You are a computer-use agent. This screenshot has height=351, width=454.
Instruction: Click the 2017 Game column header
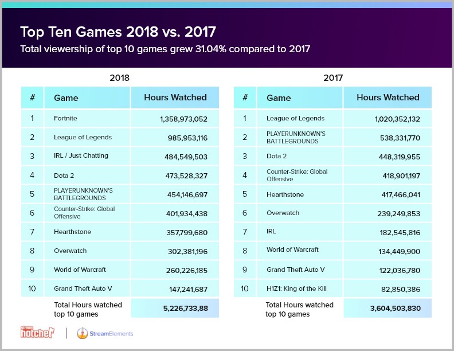tap(279, 97)
